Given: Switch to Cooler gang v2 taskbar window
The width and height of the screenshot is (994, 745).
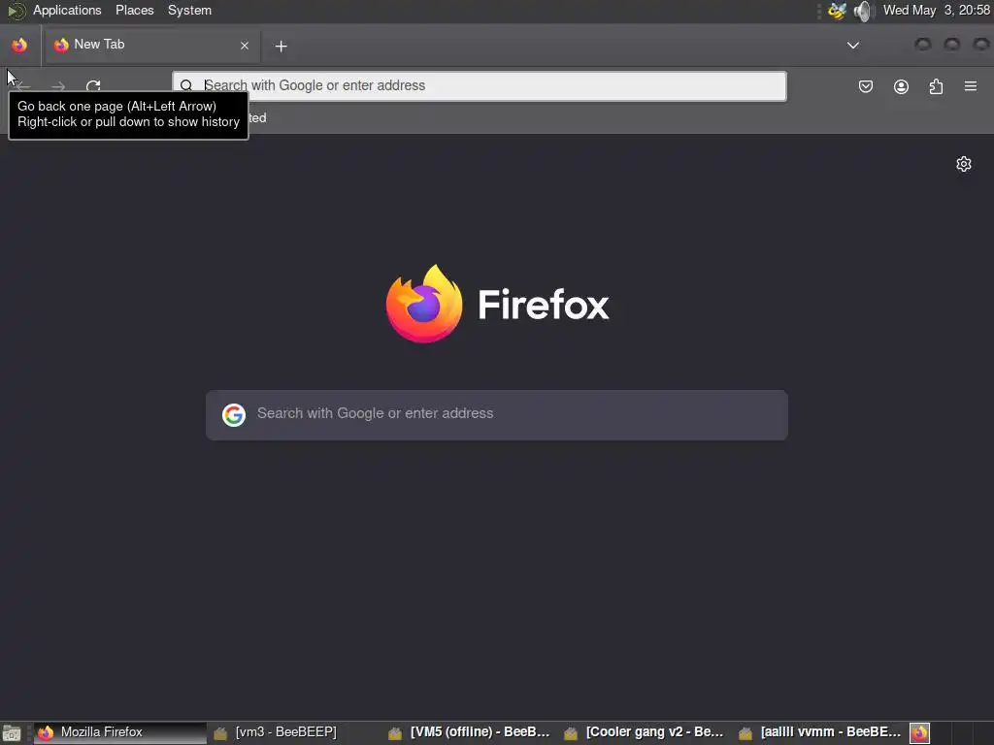Looking at the screenshot, I should [x=646, y=732].
